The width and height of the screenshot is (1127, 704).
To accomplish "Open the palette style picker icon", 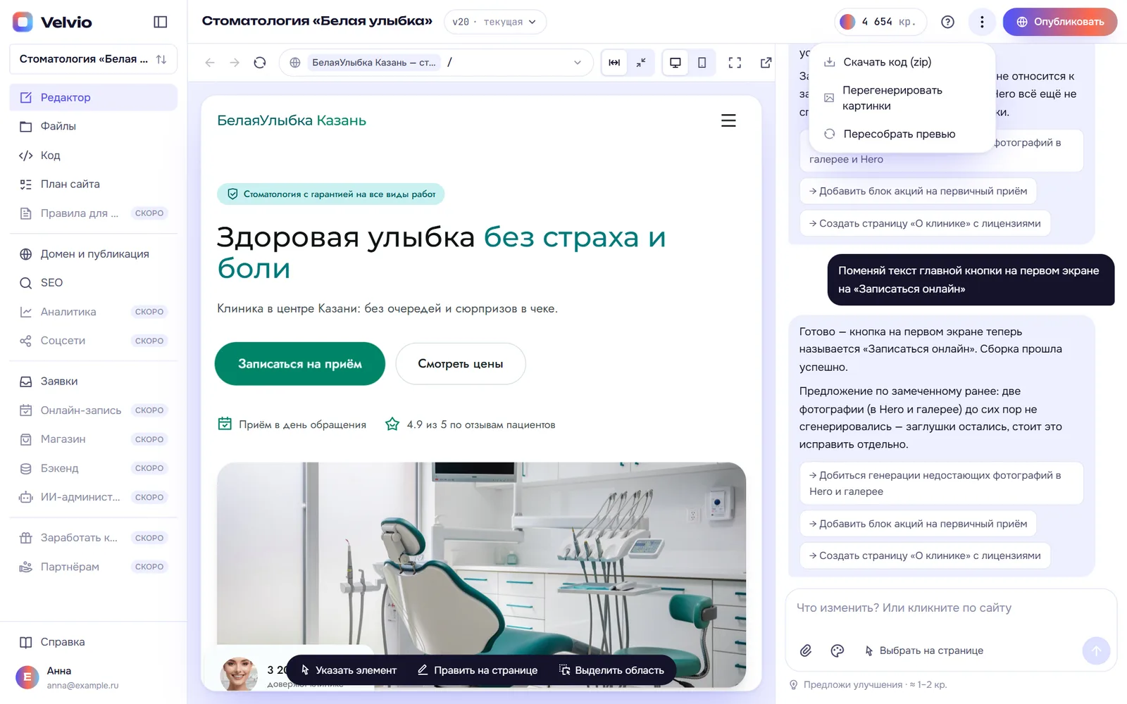I will pos(837,650).
